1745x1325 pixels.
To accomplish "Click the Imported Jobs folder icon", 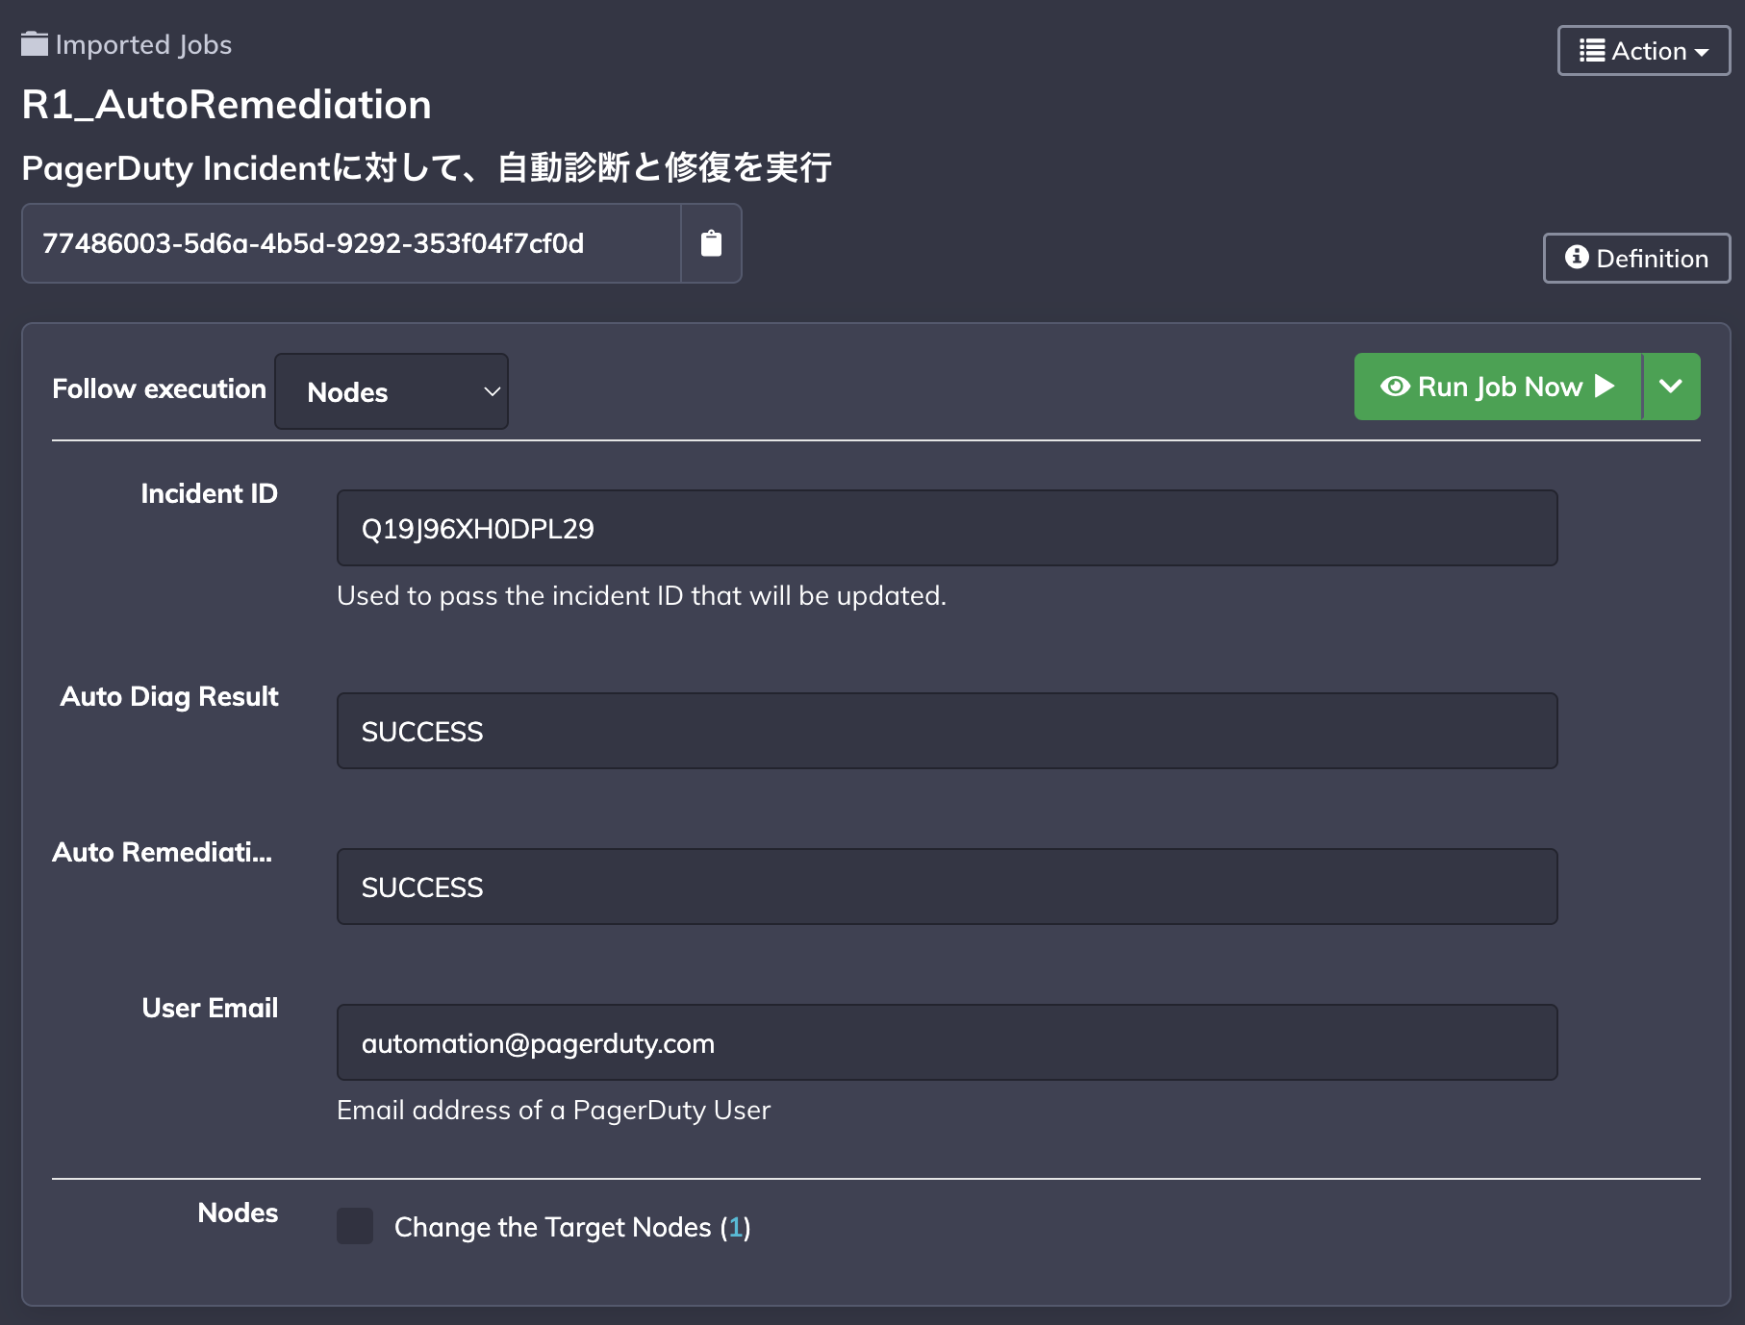I will 35,44.
